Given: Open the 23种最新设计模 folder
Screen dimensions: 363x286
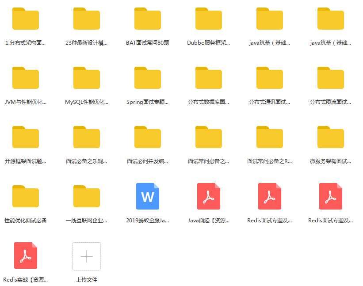Looking at the screenshot, I should click(87, 19).
